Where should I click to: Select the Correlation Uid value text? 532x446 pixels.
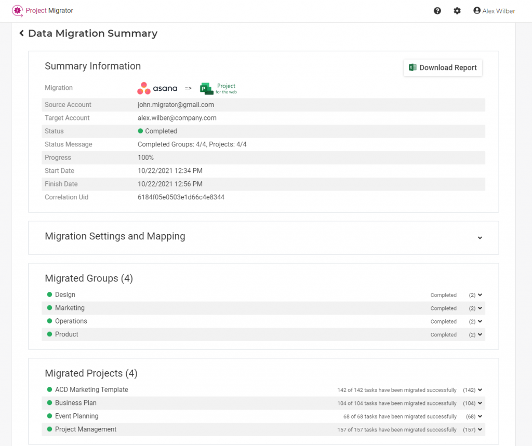pyautogui.click(x=181, y=197)
